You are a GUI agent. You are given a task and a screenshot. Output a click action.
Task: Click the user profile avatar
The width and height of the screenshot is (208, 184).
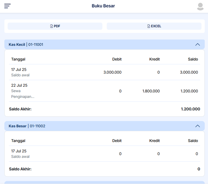tap(200, 6)
